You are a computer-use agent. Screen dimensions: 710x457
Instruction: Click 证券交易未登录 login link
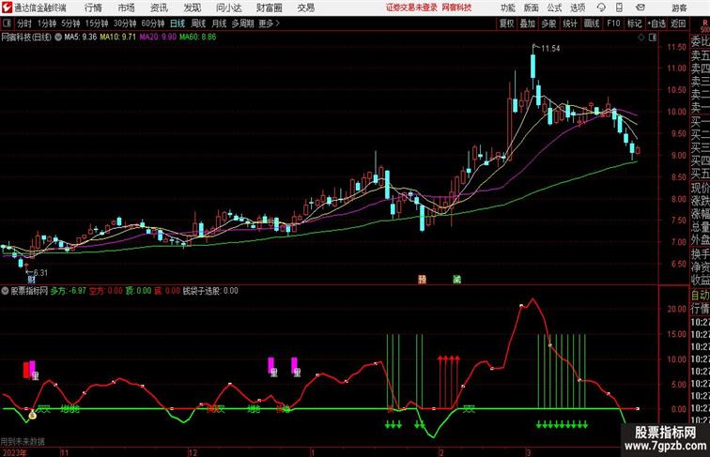coord(411,8)
